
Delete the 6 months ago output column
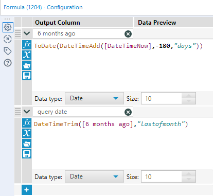coord(128,34)
